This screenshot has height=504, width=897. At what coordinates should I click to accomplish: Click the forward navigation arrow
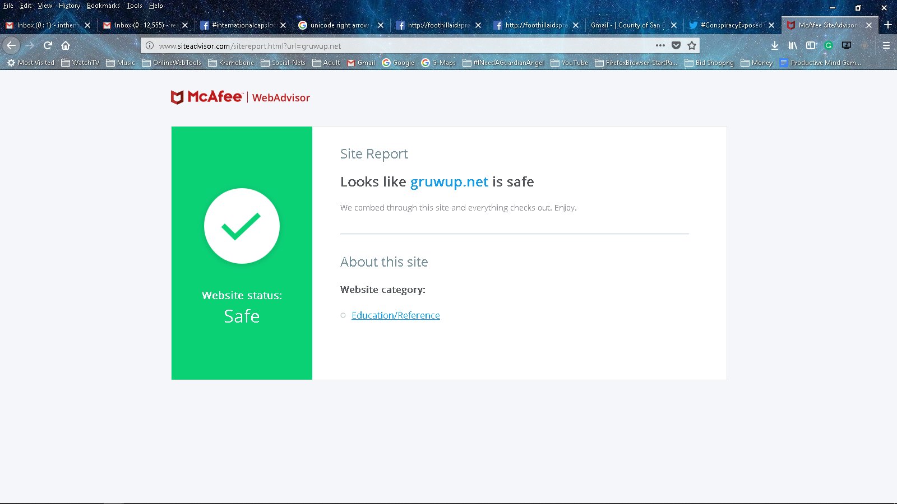(x=30, y=45)
